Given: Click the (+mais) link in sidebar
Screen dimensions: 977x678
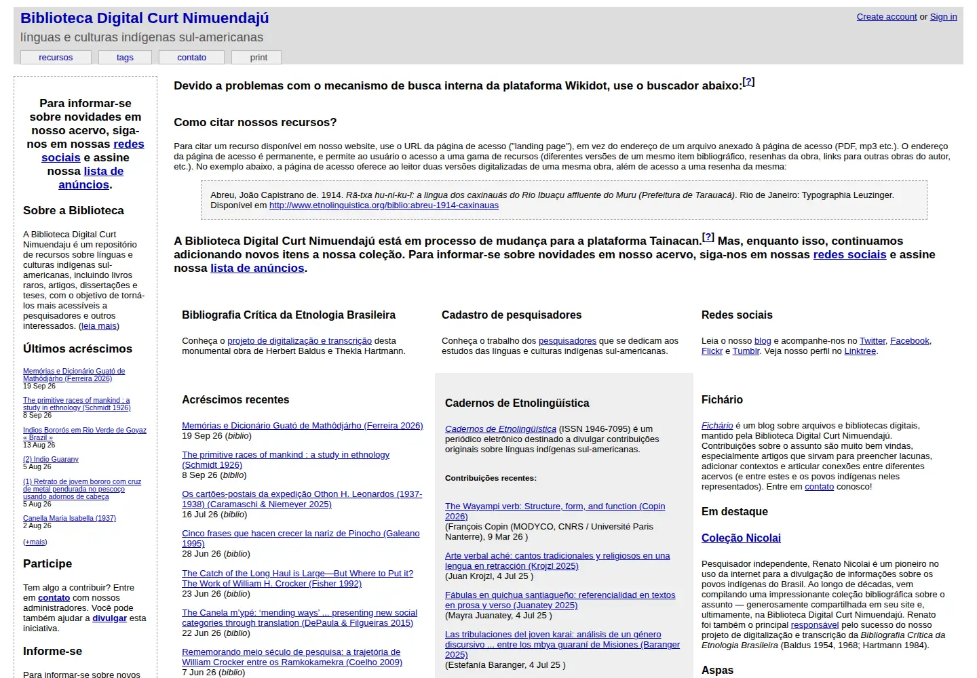Looking at the screenshot, I should tap(35, 542).
